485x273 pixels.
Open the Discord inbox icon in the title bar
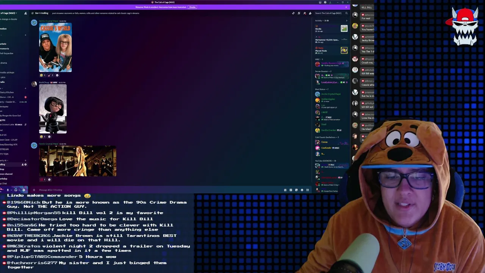point(320,2)
